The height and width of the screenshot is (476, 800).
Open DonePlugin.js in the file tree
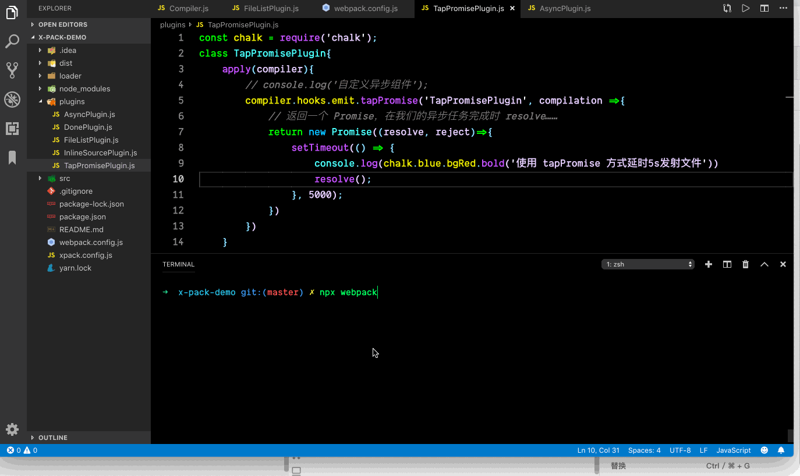click(x=88, y=127)
